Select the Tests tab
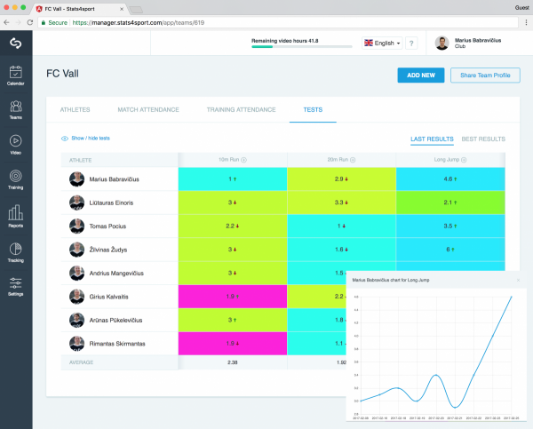Image resolution: width=533 pixels, height=429 pixels. (313, 110)
